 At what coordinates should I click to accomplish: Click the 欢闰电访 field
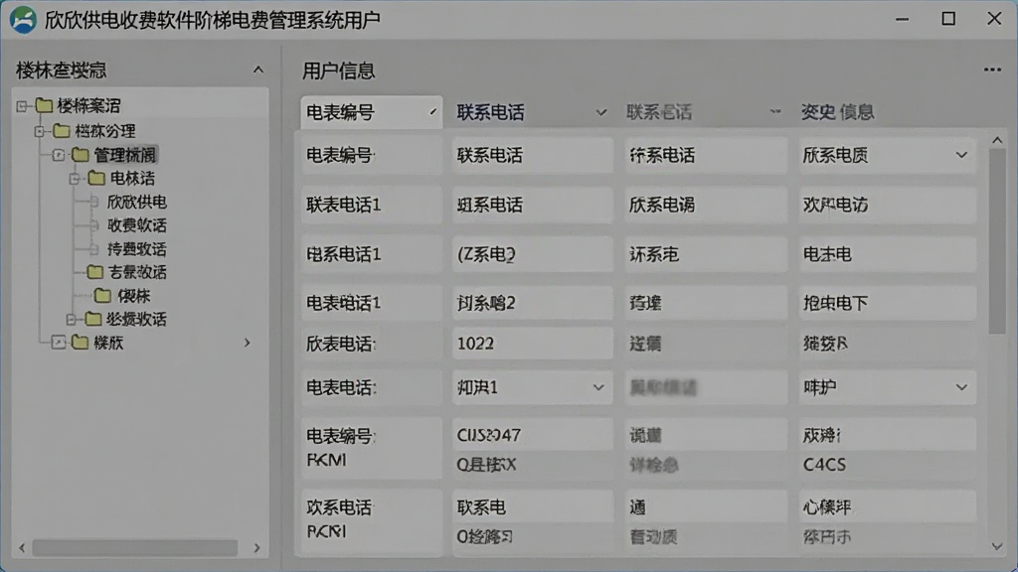(887, 206)
